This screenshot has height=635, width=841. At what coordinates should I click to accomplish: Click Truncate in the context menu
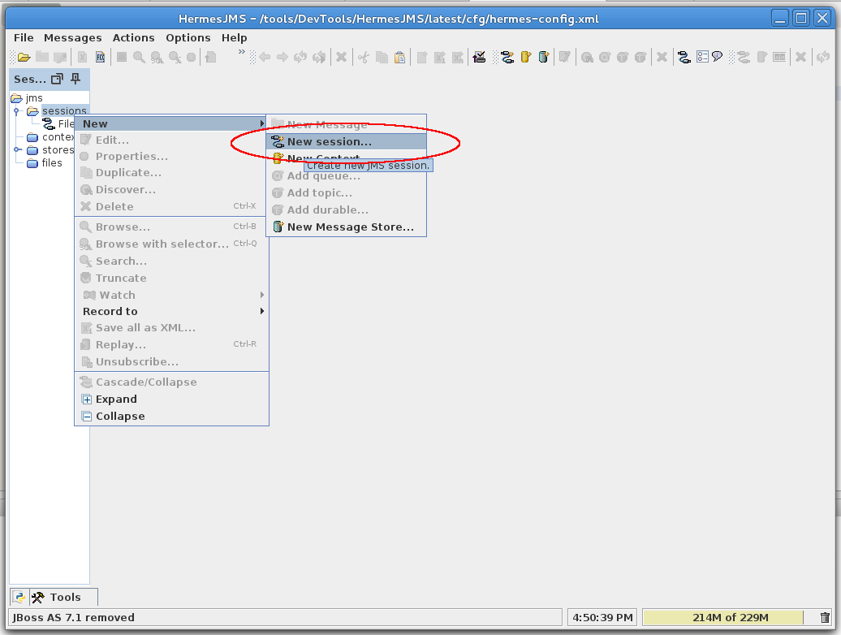point(171,278)
